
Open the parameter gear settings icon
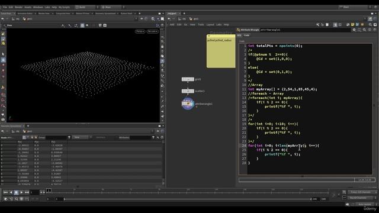click(x=354, y=30)
